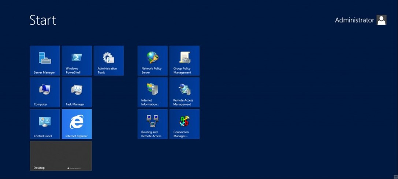Image resolution: width=398 pixels, height=179 pixels.
Task: Open the Group Policy Management tile
Action: [185, 61]
